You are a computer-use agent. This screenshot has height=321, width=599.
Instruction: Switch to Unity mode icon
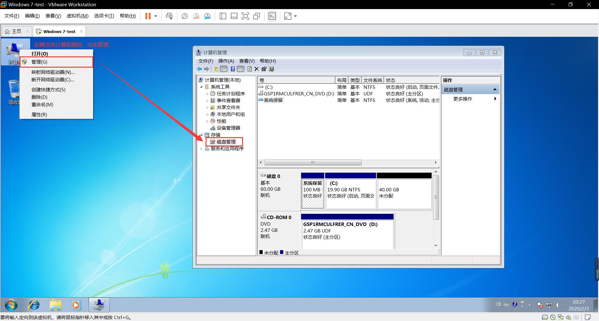257,16
